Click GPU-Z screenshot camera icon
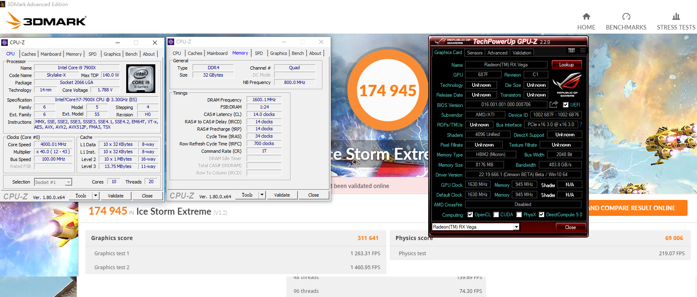The height and width of the screenshot is (297, 697). [572, 50]
